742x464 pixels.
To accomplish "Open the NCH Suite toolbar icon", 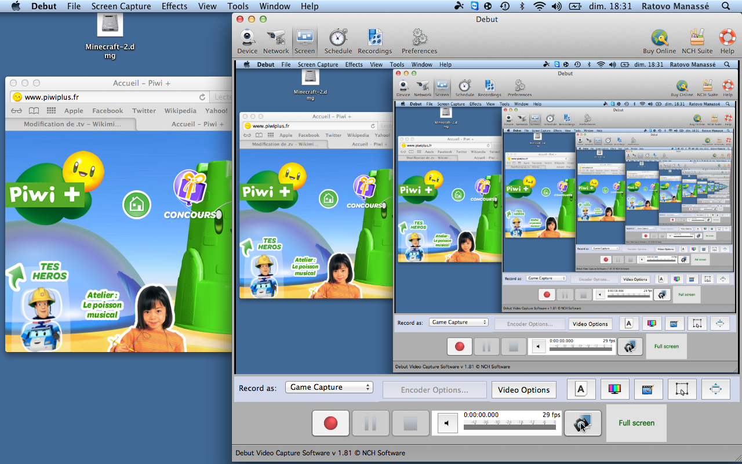I will (x=697, y=41).
